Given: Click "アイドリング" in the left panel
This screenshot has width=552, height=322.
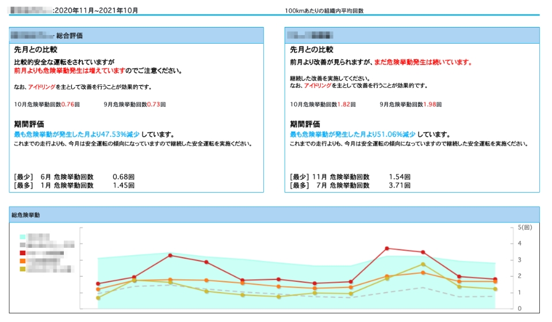Looking at the screenshot, I should tap(41, 87).
